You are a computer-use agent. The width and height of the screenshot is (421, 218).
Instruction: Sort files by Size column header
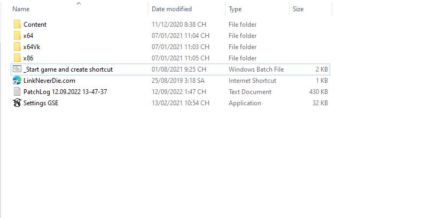298,9
